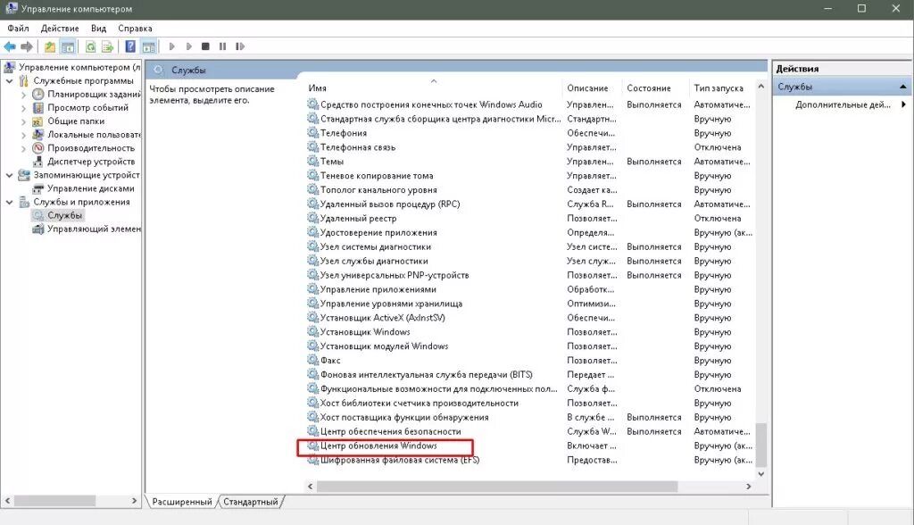Switch to the Стандартный tab

(251, 502)
